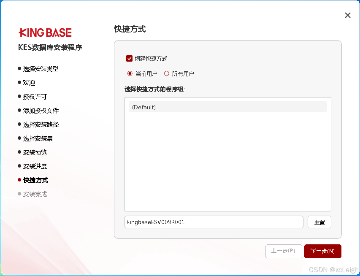This screenshot has height=276, width=360.
Task: Select the 选择安装集 installer step
Action: coord(38,138)
